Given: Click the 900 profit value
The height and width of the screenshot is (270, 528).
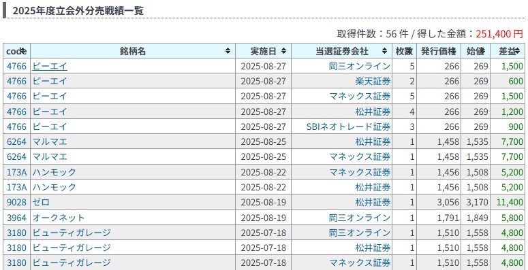Looking at the screenshot, I should 516,126.
